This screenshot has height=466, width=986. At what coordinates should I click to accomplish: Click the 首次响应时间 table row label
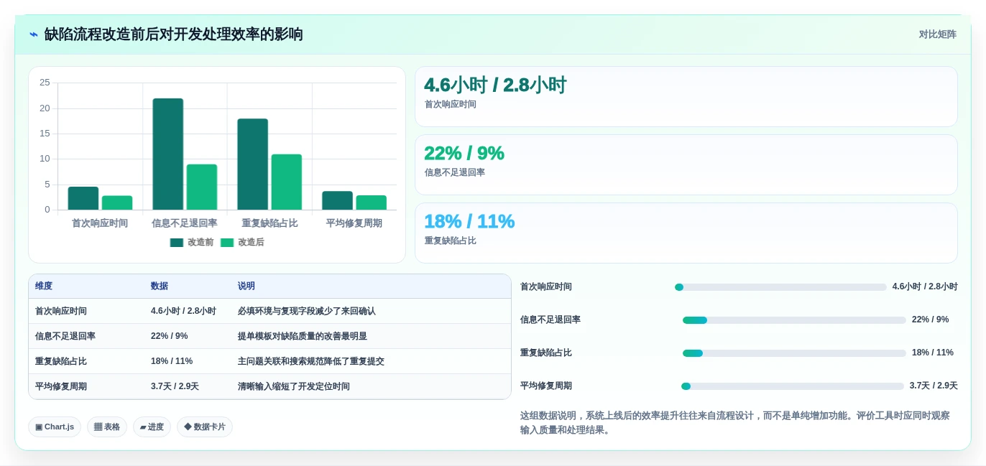61,311
